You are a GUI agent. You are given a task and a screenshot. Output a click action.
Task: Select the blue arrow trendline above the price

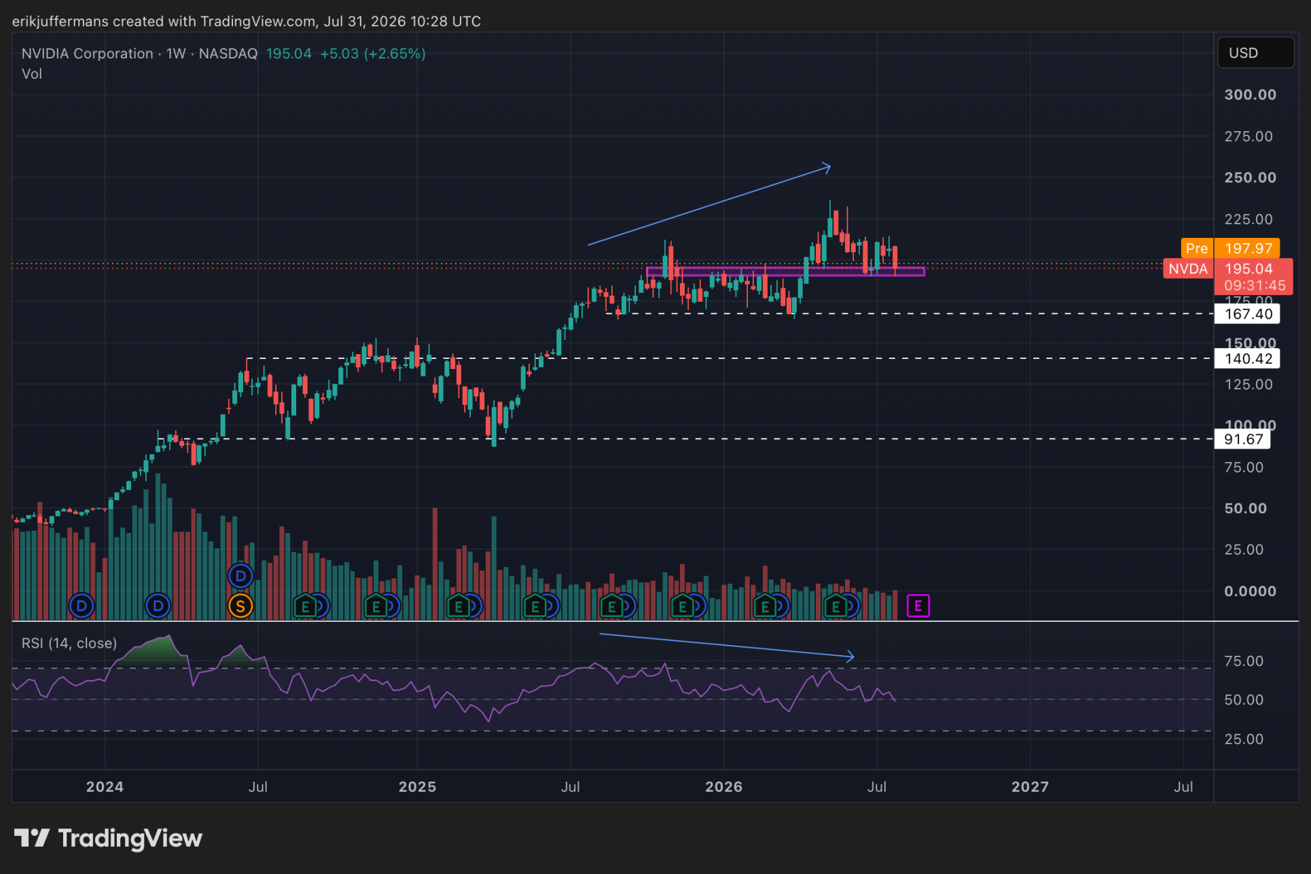pyautogui.click(x=709, y=205)
